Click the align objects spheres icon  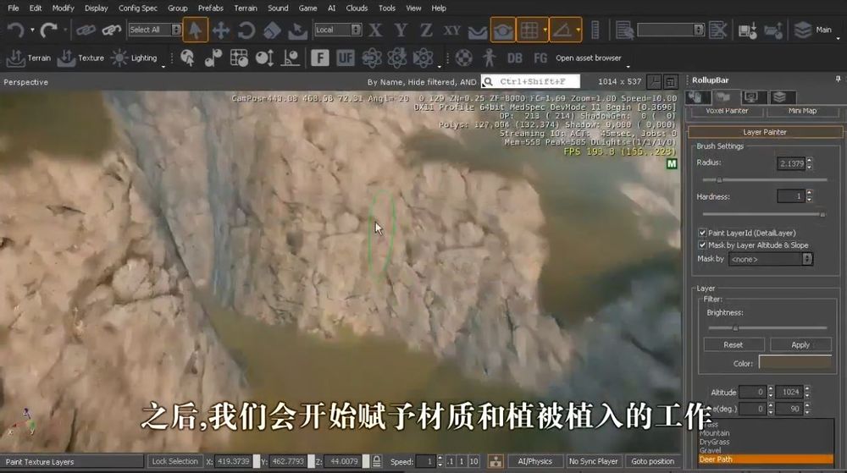coord(213,58)
